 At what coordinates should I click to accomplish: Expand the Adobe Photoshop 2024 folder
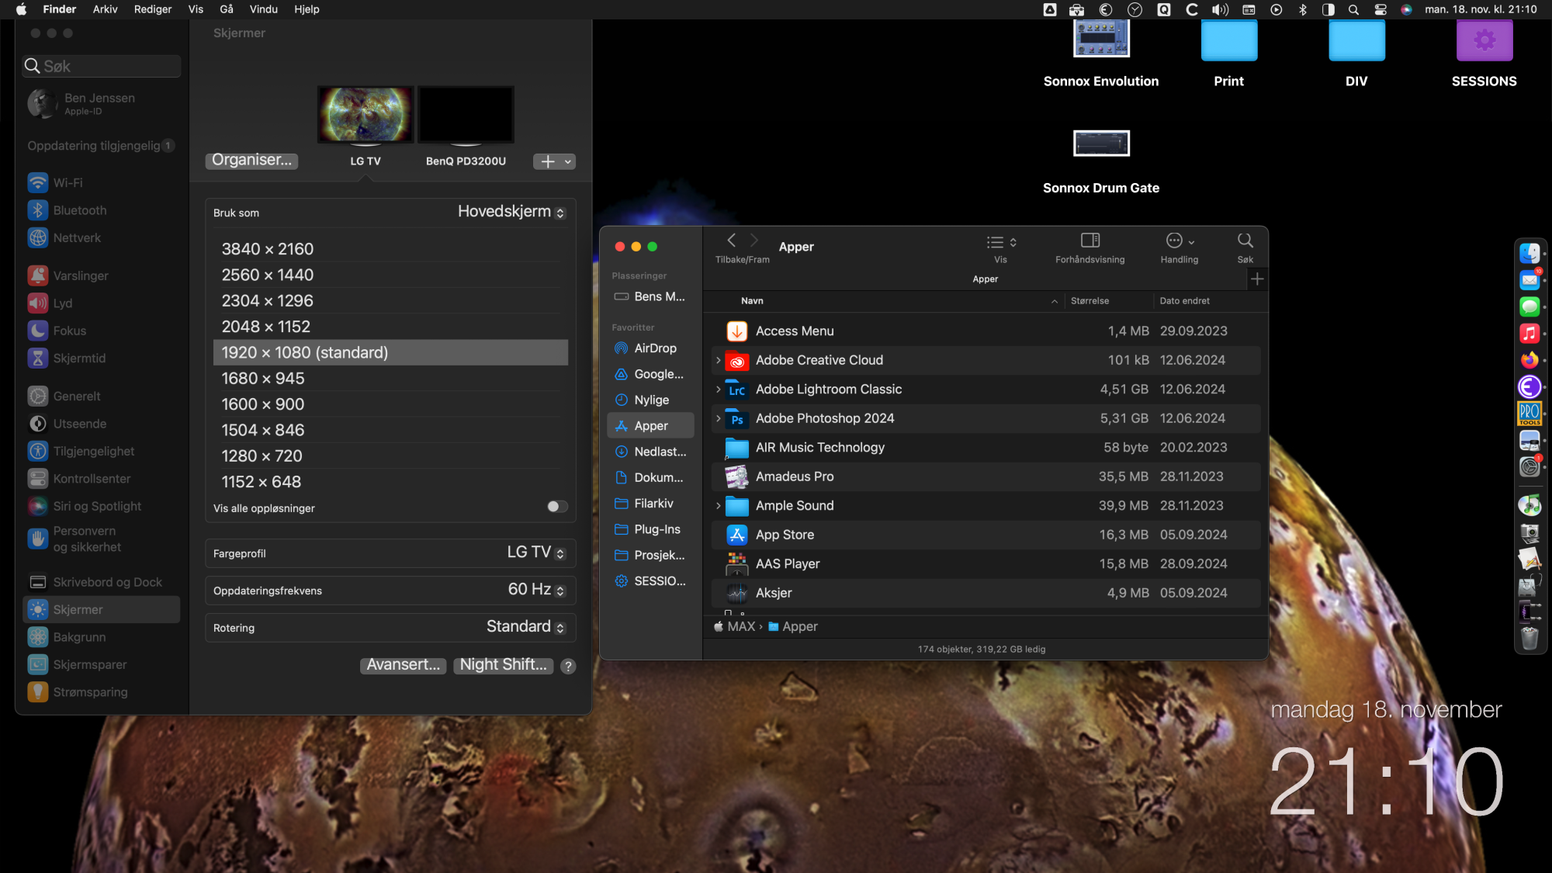tap(718, 418)
